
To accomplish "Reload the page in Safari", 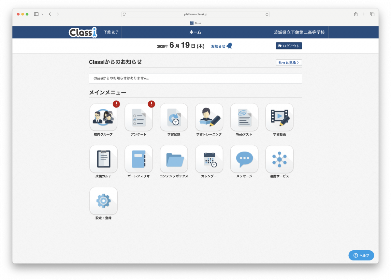I will [267, 14].
